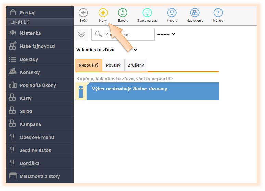This screenshot has height=191, width=265.
Task: Switch to the Použitý tab
Action: [x=113, y=65]
